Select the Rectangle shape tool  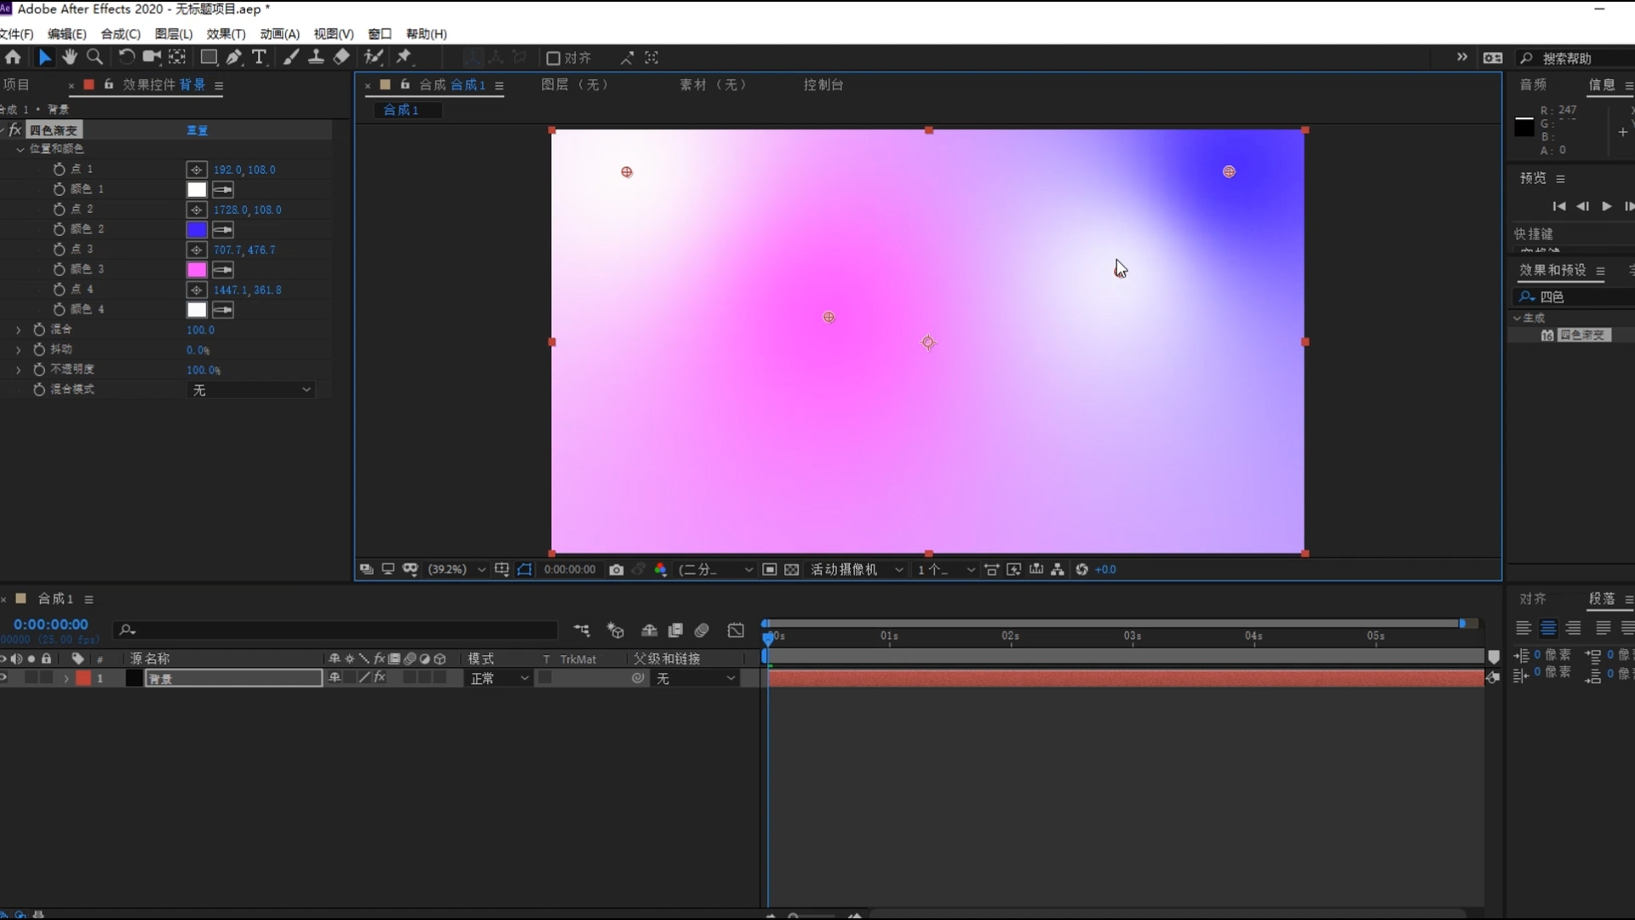coord(208,57)
